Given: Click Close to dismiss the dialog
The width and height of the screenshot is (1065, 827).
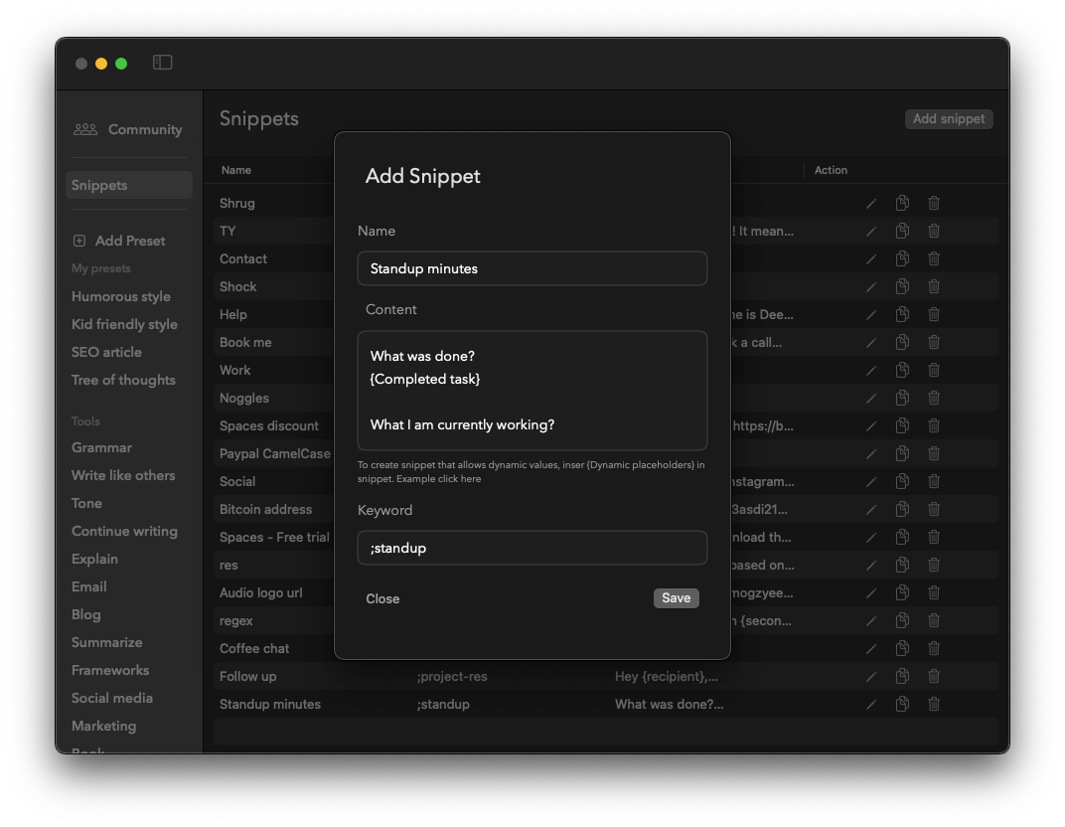Looking at the screenshot, I should [382, 598].
